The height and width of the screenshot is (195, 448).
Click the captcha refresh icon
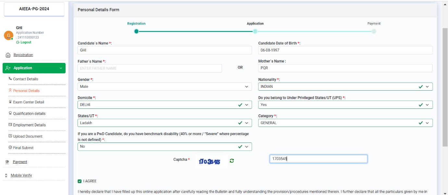[232, 161]
